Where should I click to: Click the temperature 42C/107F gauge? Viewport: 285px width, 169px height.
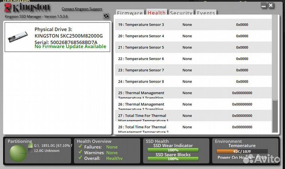click(242, 151)
